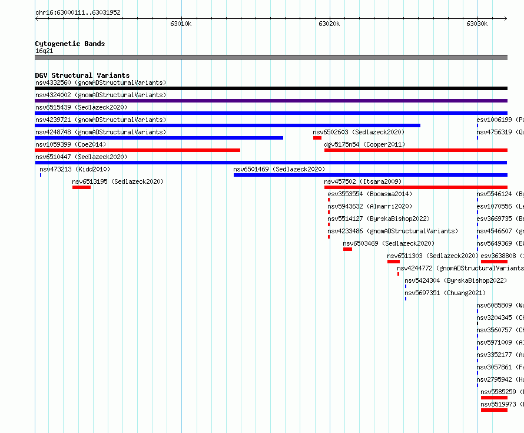The height and width of the screenshot is (433, 524).
Task: Click nsv6510447 (Sedlazeck2020) label
Action: 81,157
